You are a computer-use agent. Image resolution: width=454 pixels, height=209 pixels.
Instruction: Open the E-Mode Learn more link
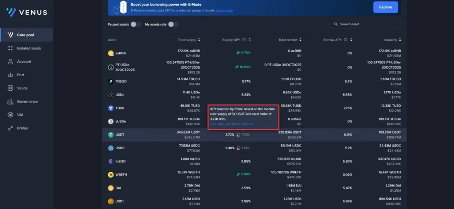coord(224,10)
